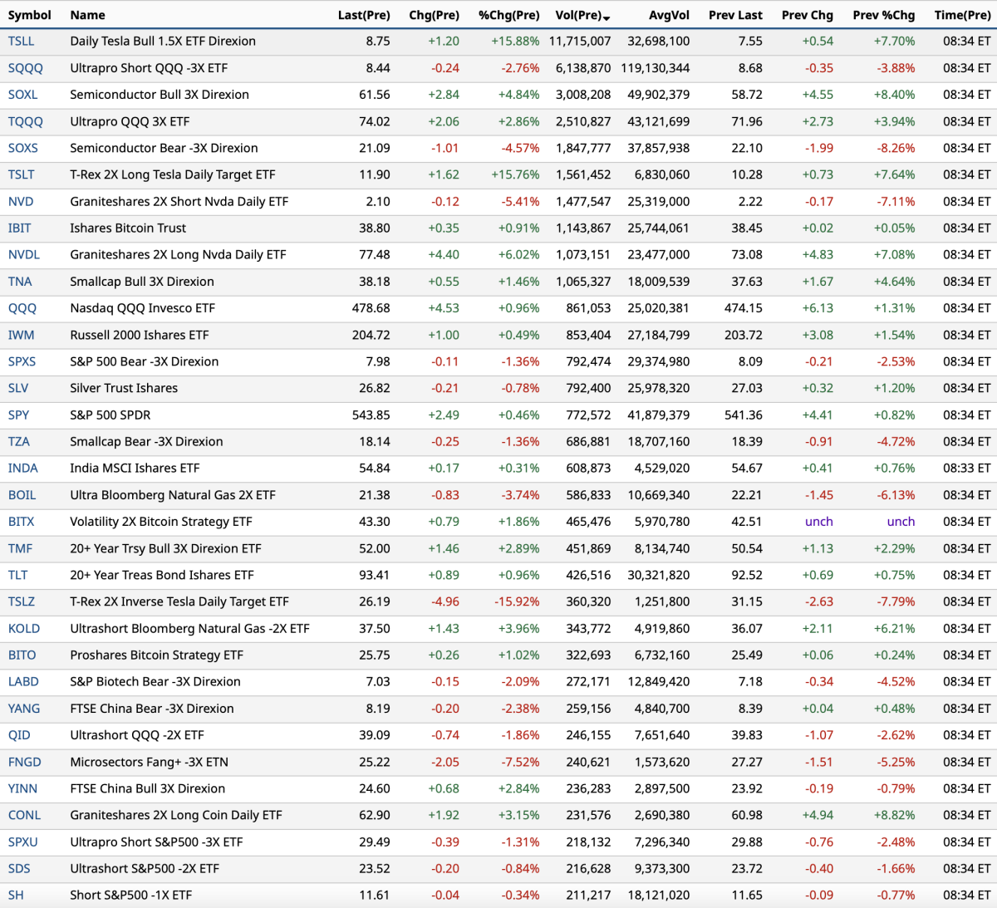Select the SOXL symbol link
The image size is (997, 908).
[x=22, y=95]
